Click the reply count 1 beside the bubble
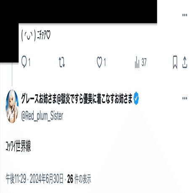The image size is (193, 193). click(x=29, y=62)
